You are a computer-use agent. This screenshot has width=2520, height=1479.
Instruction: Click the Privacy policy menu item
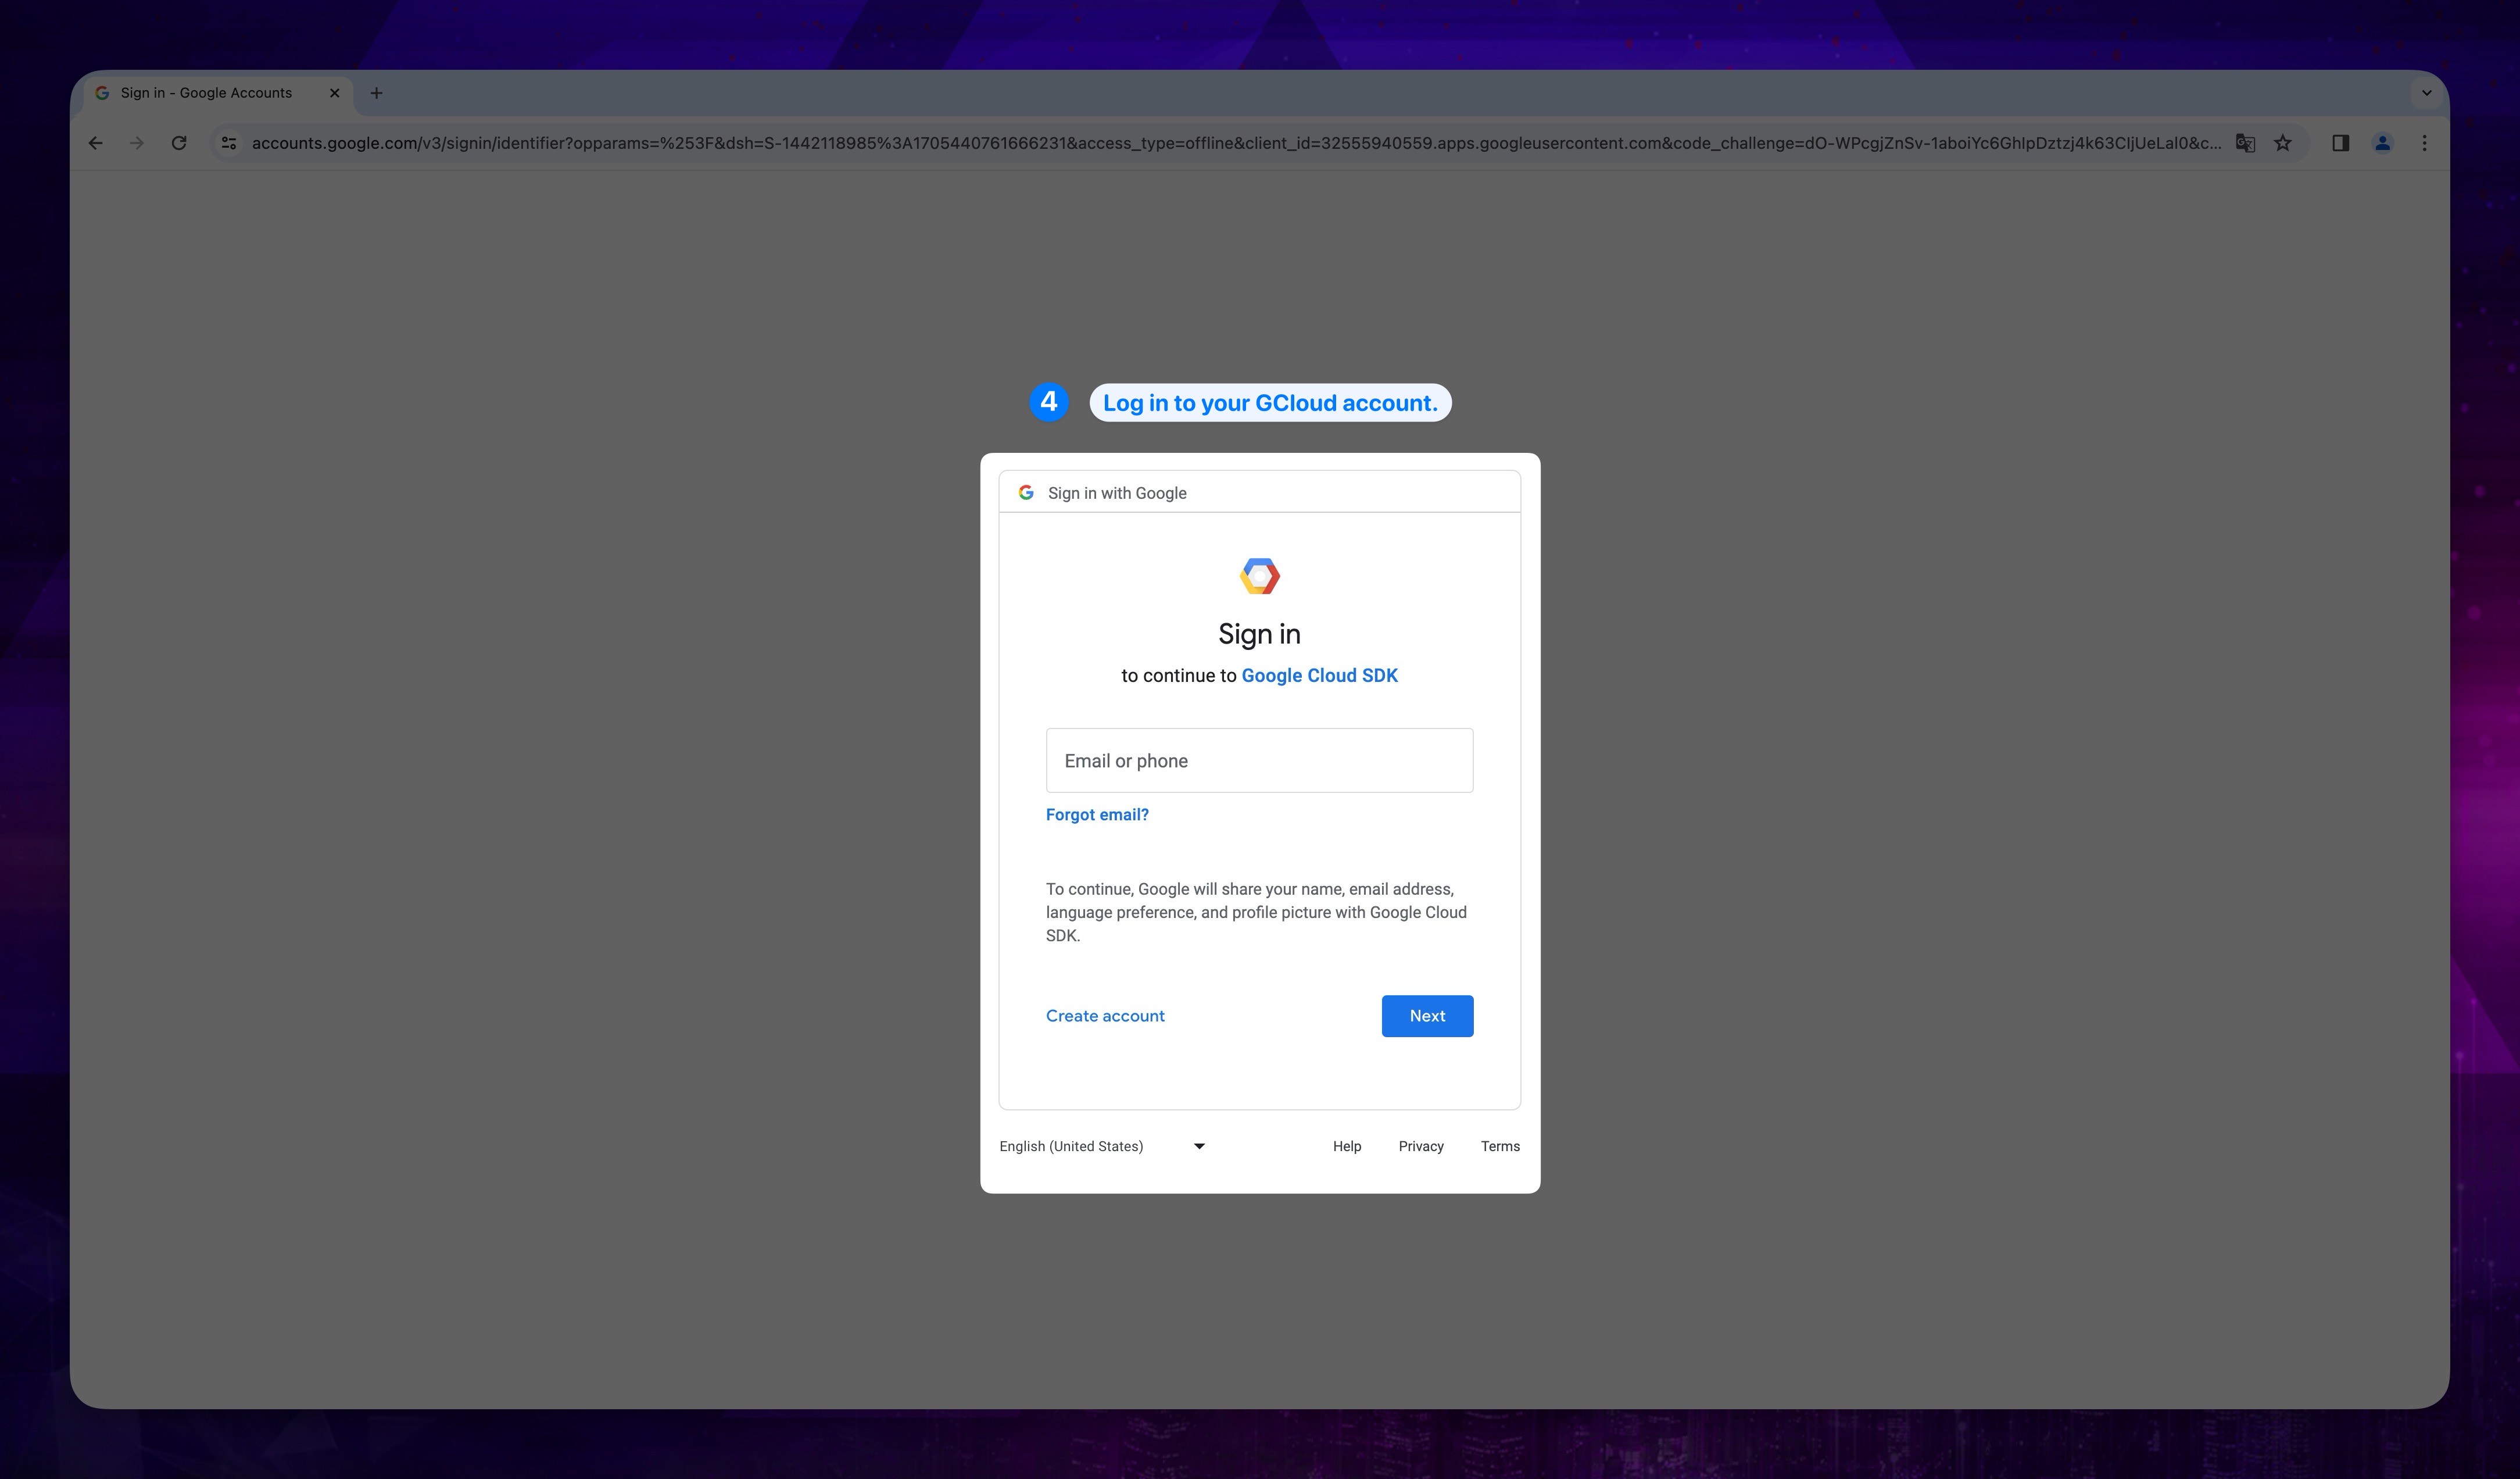coord(1420,1146)
